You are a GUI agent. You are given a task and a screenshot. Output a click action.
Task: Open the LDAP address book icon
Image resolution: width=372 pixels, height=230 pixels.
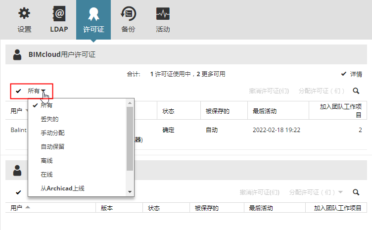point(59,14)
